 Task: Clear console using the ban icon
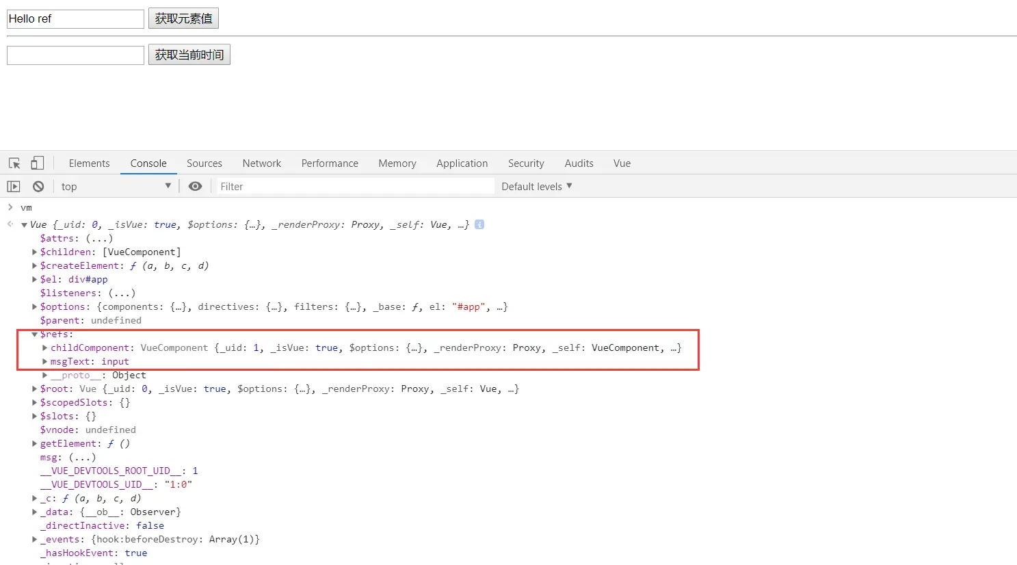(38, 186)
